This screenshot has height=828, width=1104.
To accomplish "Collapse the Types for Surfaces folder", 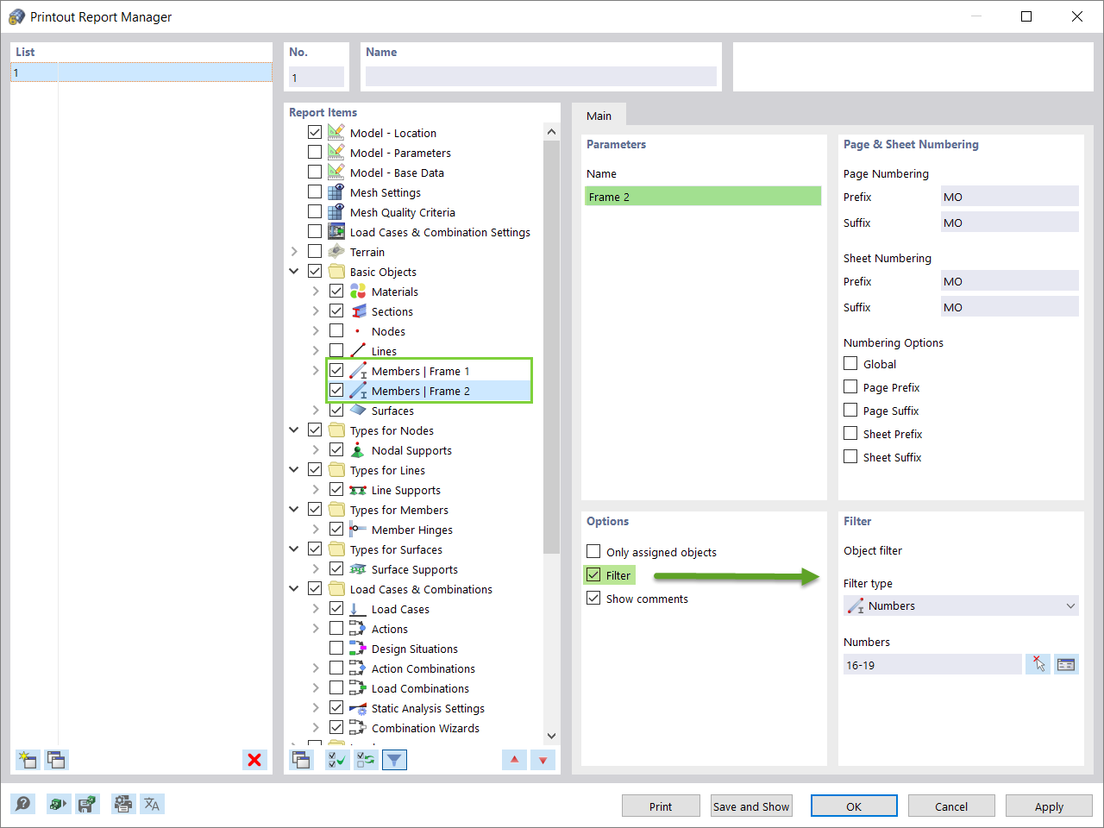I will (294, 549).
